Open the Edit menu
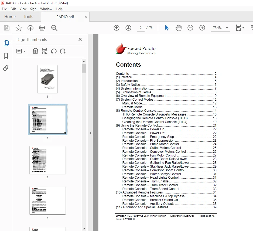The image size is (253, 231). click(13, 9)
